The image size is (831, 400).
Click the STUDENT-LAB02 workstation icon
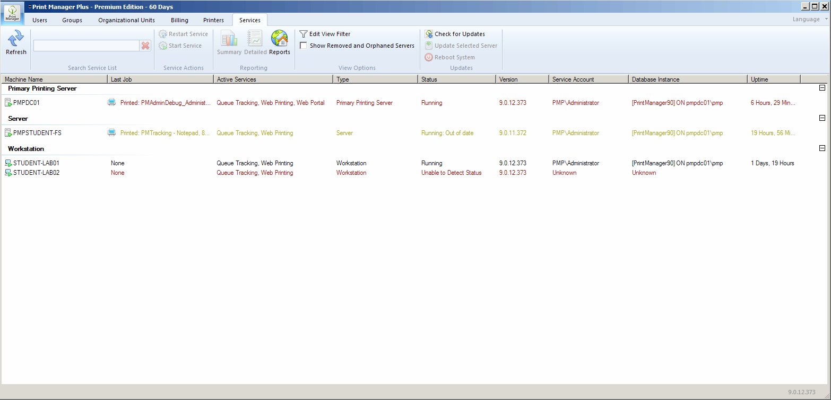pos(8,173)
